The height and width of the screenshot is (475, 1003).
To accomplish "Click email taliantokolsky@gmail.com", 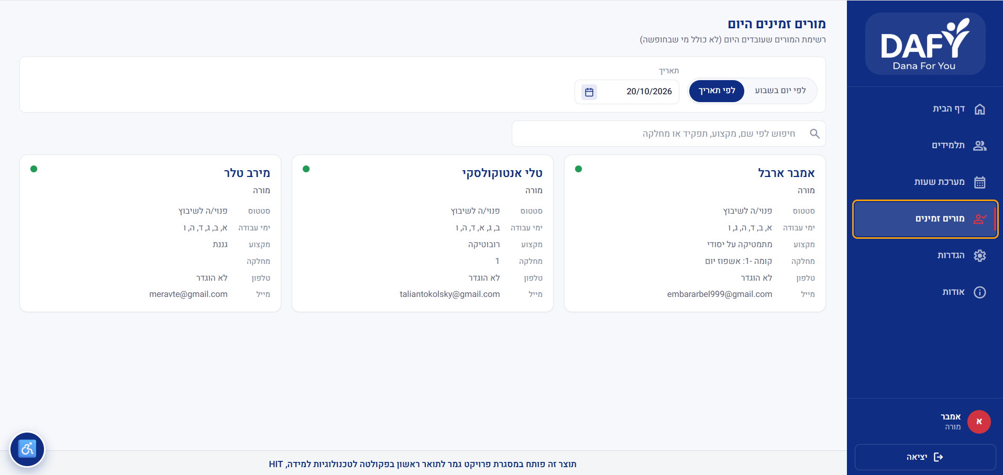I will [x=449, y=294].
